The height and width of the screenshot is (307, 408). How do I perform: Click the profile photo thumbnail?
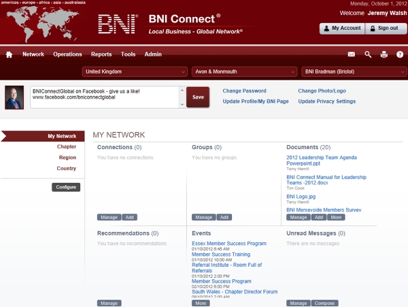[14, 97]
